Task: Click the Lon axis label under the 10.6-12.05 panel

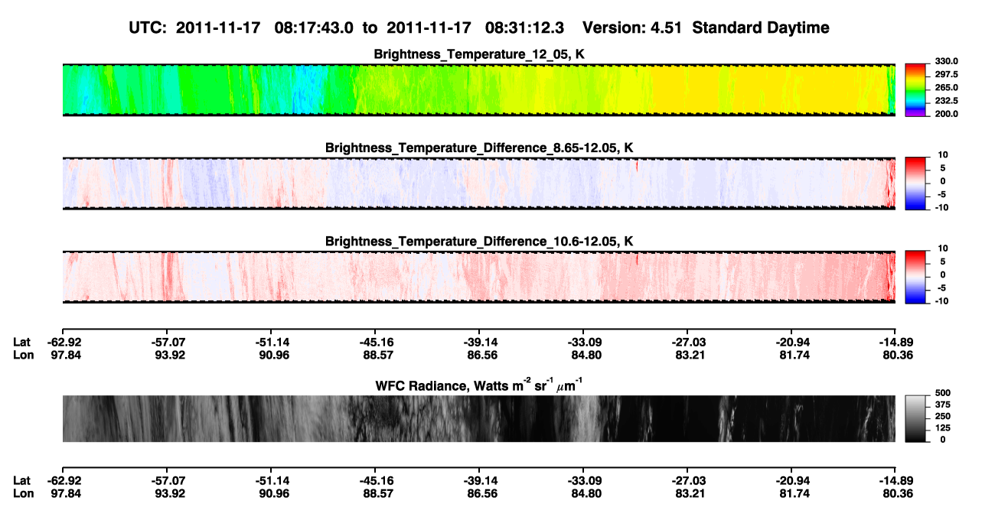Action: [23, 356]
